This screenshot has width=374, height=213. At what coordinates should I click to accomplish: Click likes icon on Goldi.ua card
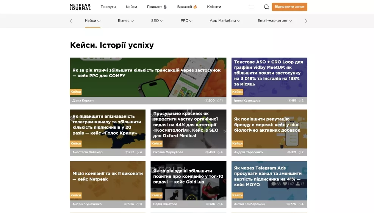[x=219, y=204]
